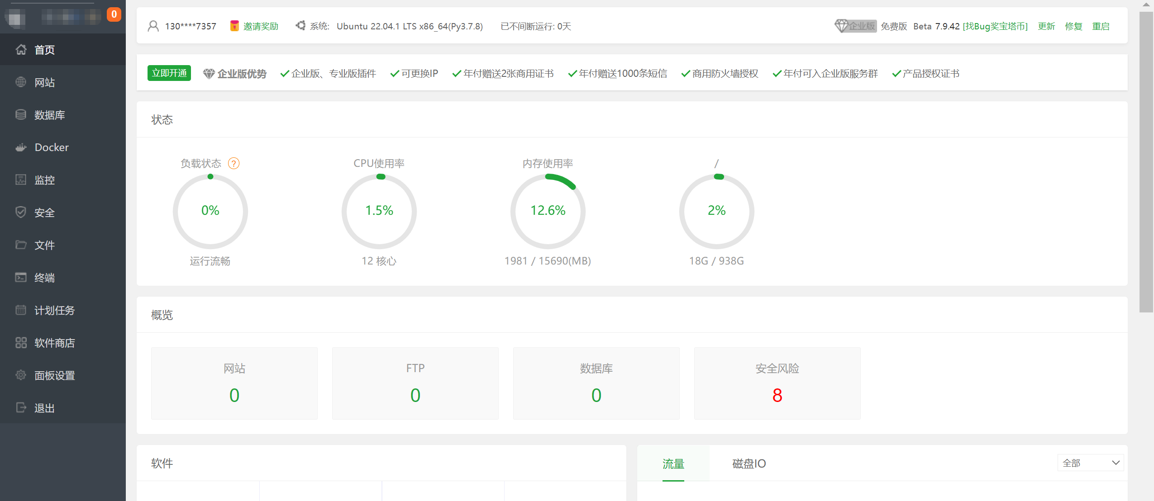Open the 软件商店 page
This screenshot has height=501, width=1154.
point(63,342)
